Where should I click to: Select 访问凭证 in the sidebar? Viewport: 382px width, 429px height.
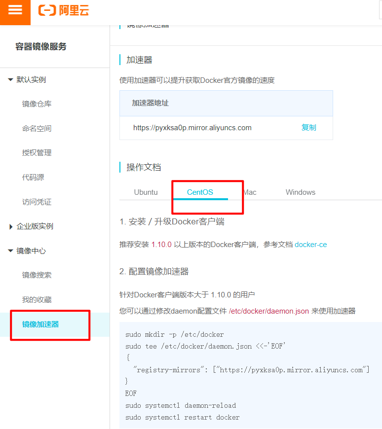(x=37, y=202)
